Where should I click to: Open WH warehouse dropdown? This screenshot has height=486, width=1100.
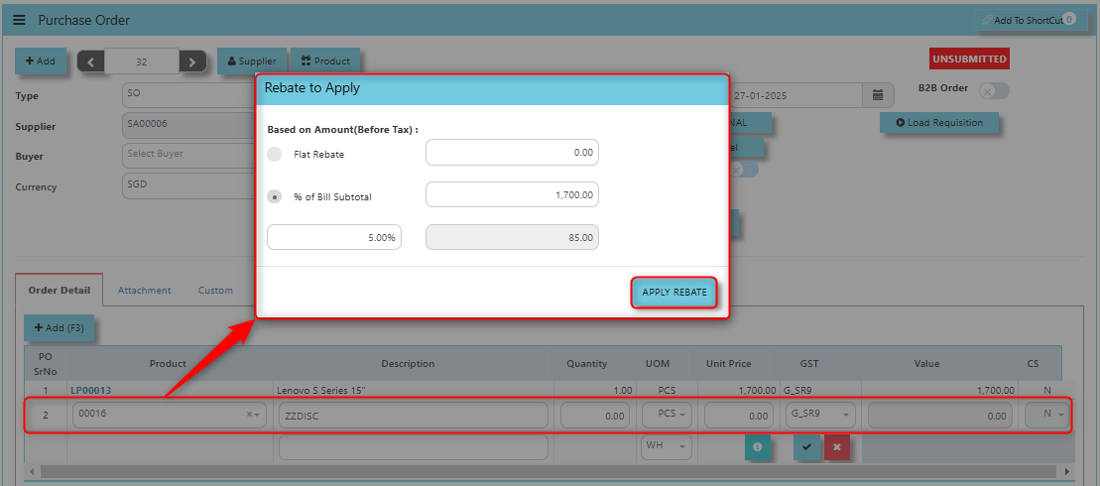pyautogui.click(x=667, y=446)
